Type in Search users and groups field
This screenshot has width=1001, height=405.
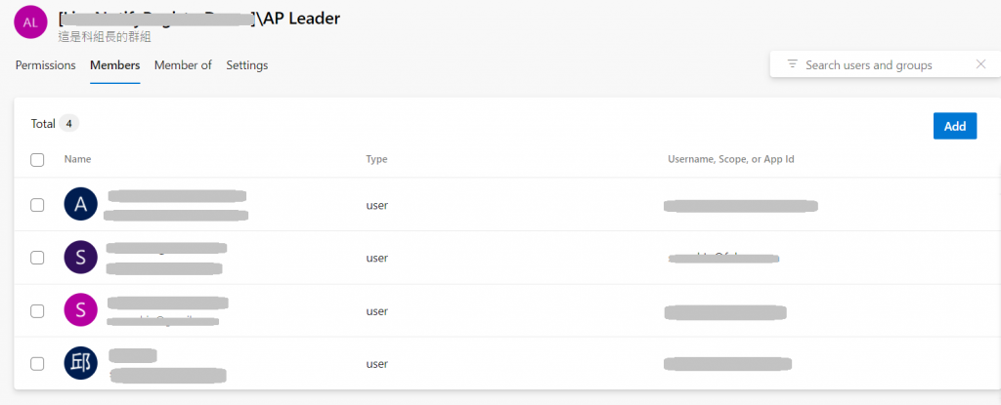880,64
